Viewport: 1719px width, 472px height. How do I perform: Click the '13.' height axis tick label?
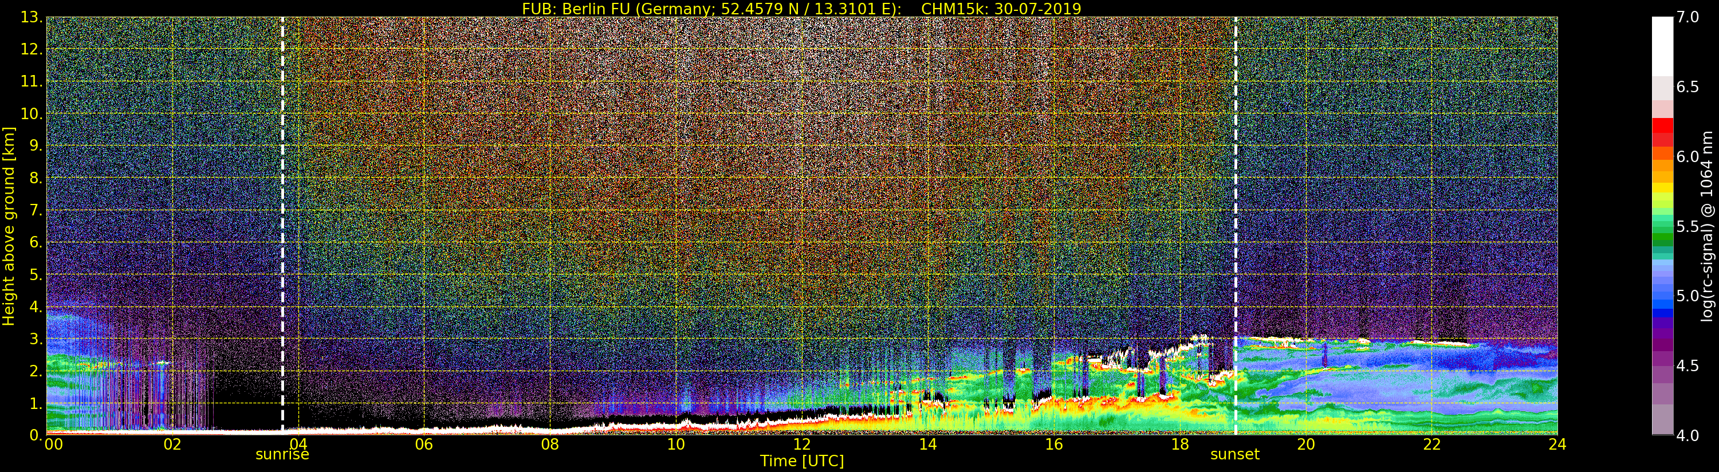(32, 17)
